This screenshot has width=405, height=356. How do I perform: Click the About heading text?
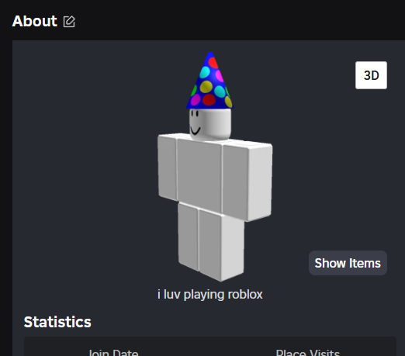click(35, 21)
